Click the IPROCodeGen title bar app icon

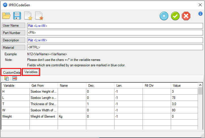pyautogui.click(x=5, y=5)
